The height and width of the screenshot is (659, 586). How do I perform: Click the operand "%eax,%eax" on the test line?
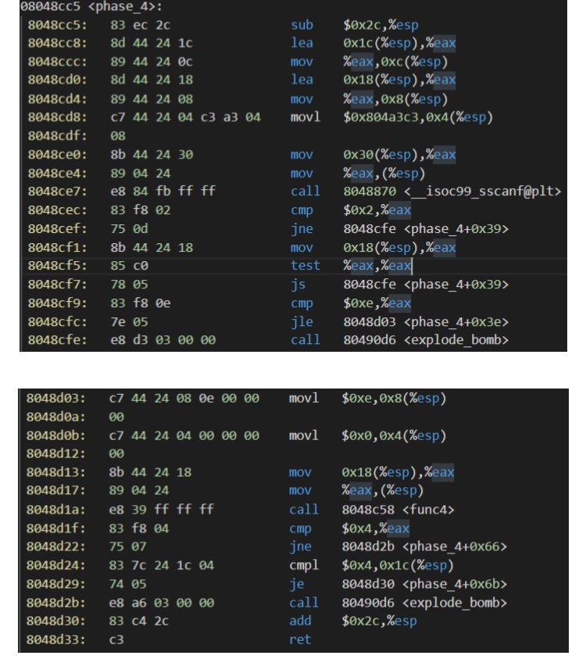click(x=377, y=266)
